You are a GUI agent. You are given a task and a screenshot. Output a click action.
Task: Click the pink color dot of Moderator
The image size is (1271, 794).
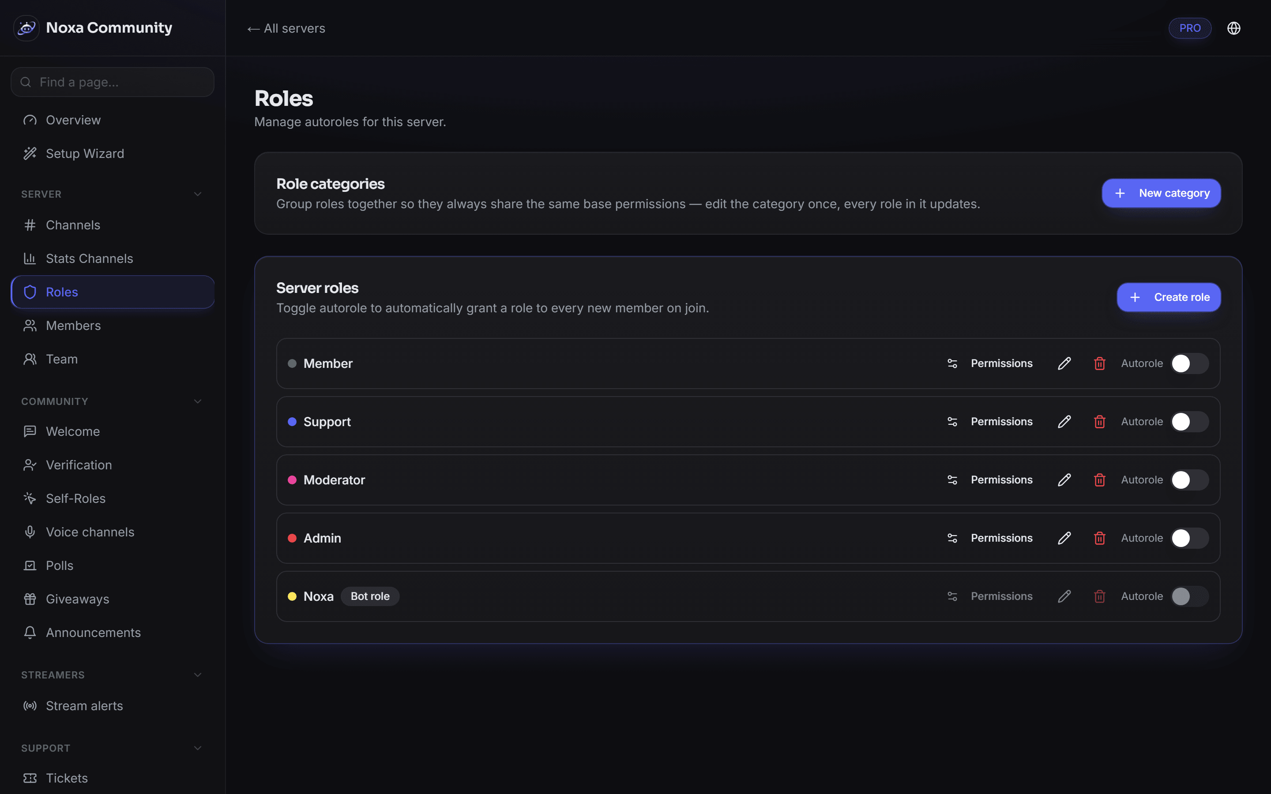(292, 480)
